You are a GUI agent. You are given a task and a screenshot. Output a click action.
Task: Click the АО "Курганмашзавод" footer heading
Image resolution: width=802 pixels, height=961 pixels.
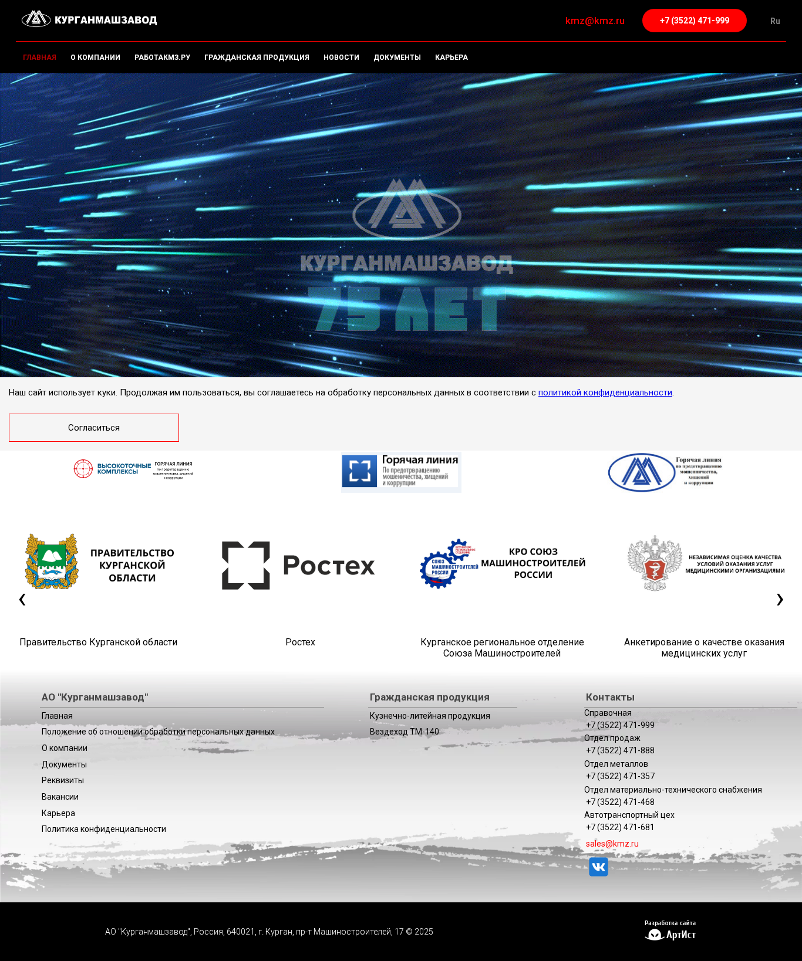pos(95,697)
